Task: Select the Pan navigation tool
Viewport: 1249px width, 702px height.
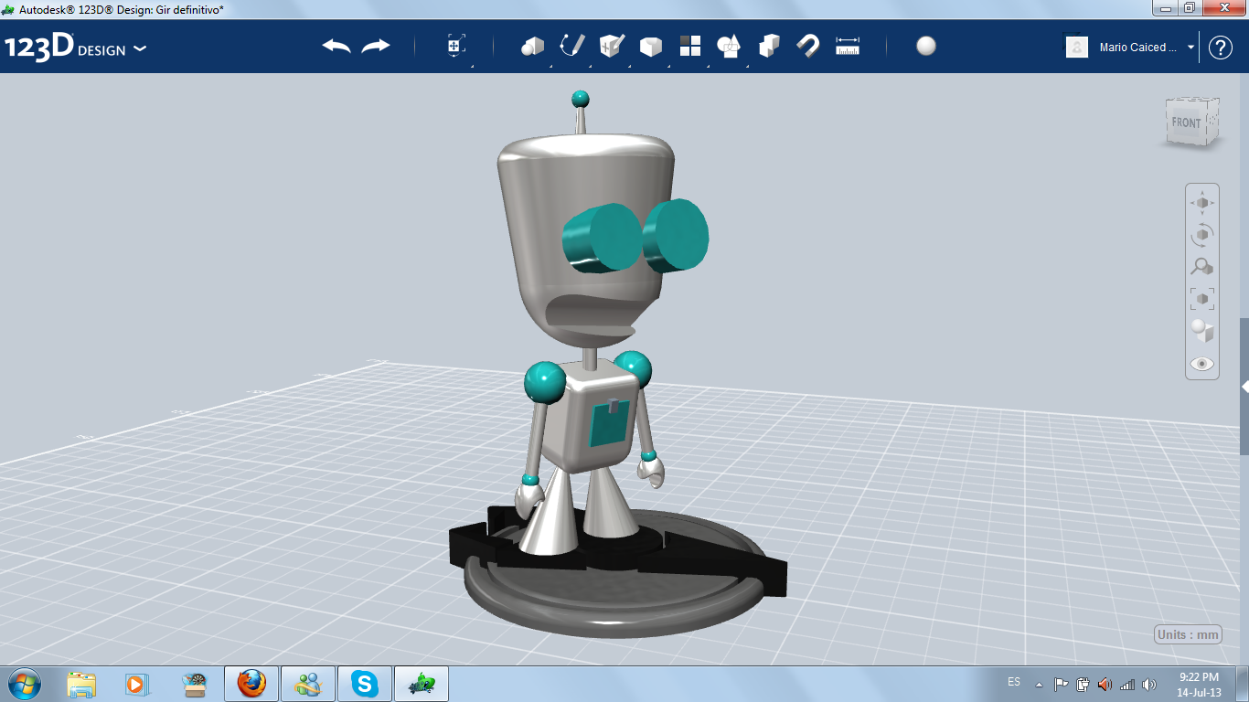Action: point(1202,202)
